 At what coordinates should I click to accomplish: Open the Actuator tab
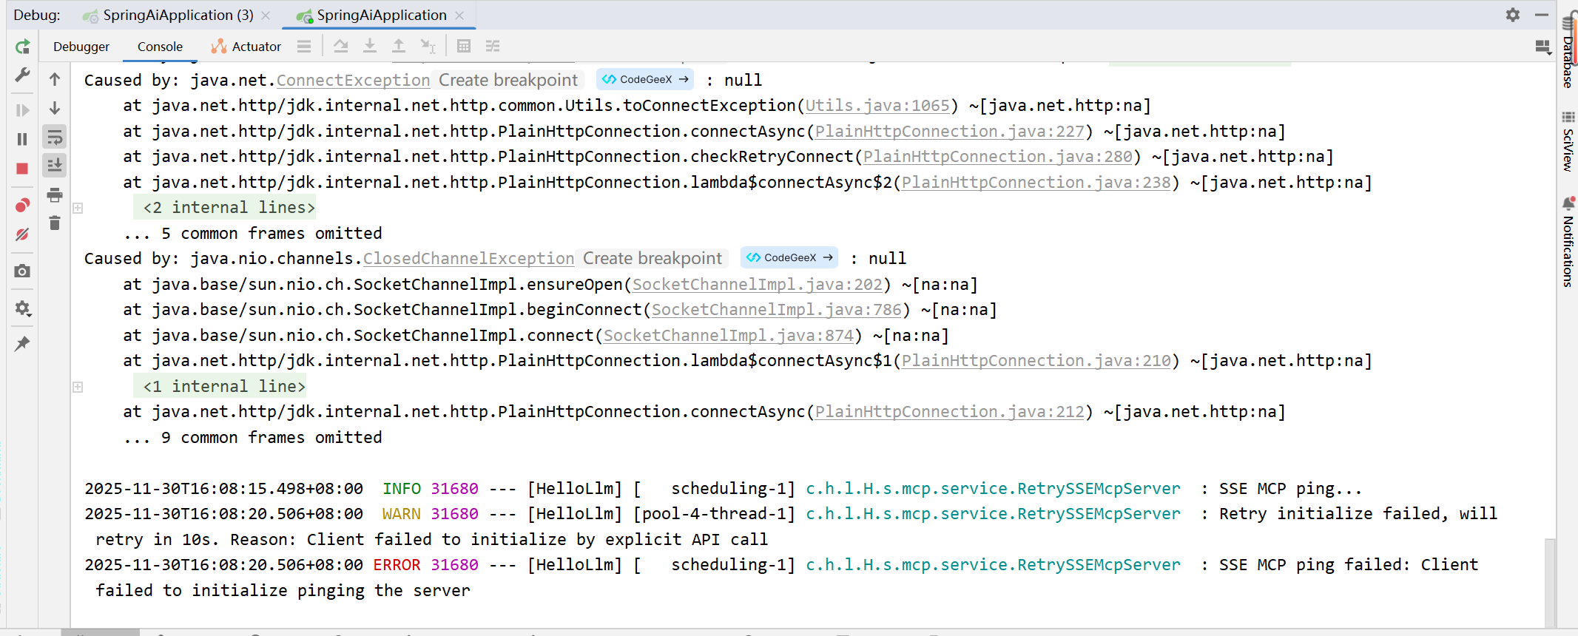click(246, 47)
